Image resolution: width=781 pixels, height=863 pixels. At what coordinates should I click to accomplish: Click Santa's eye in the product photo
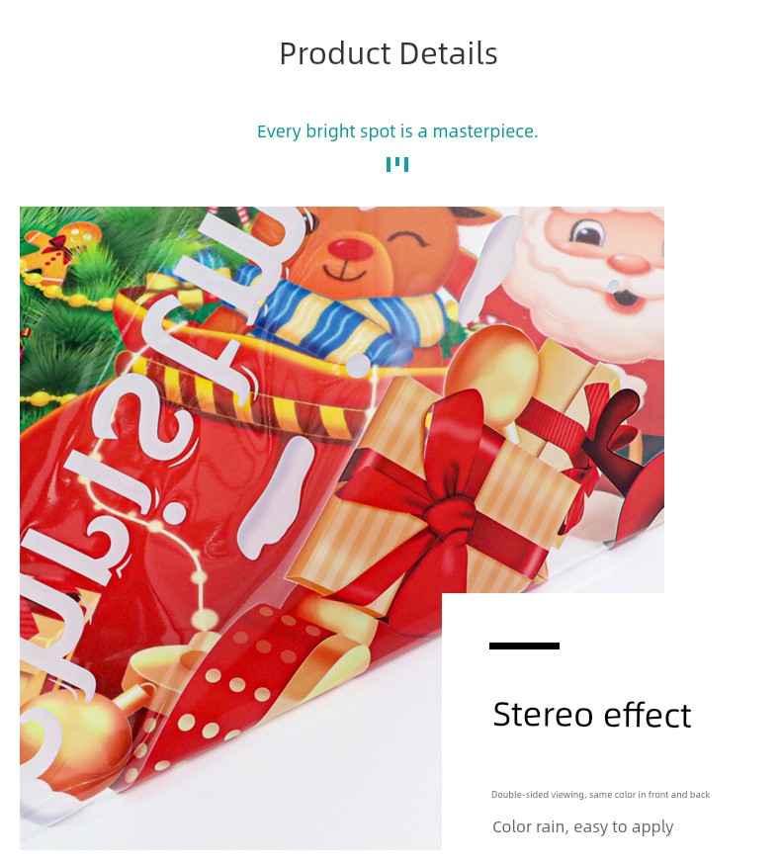tap(587, 233)
